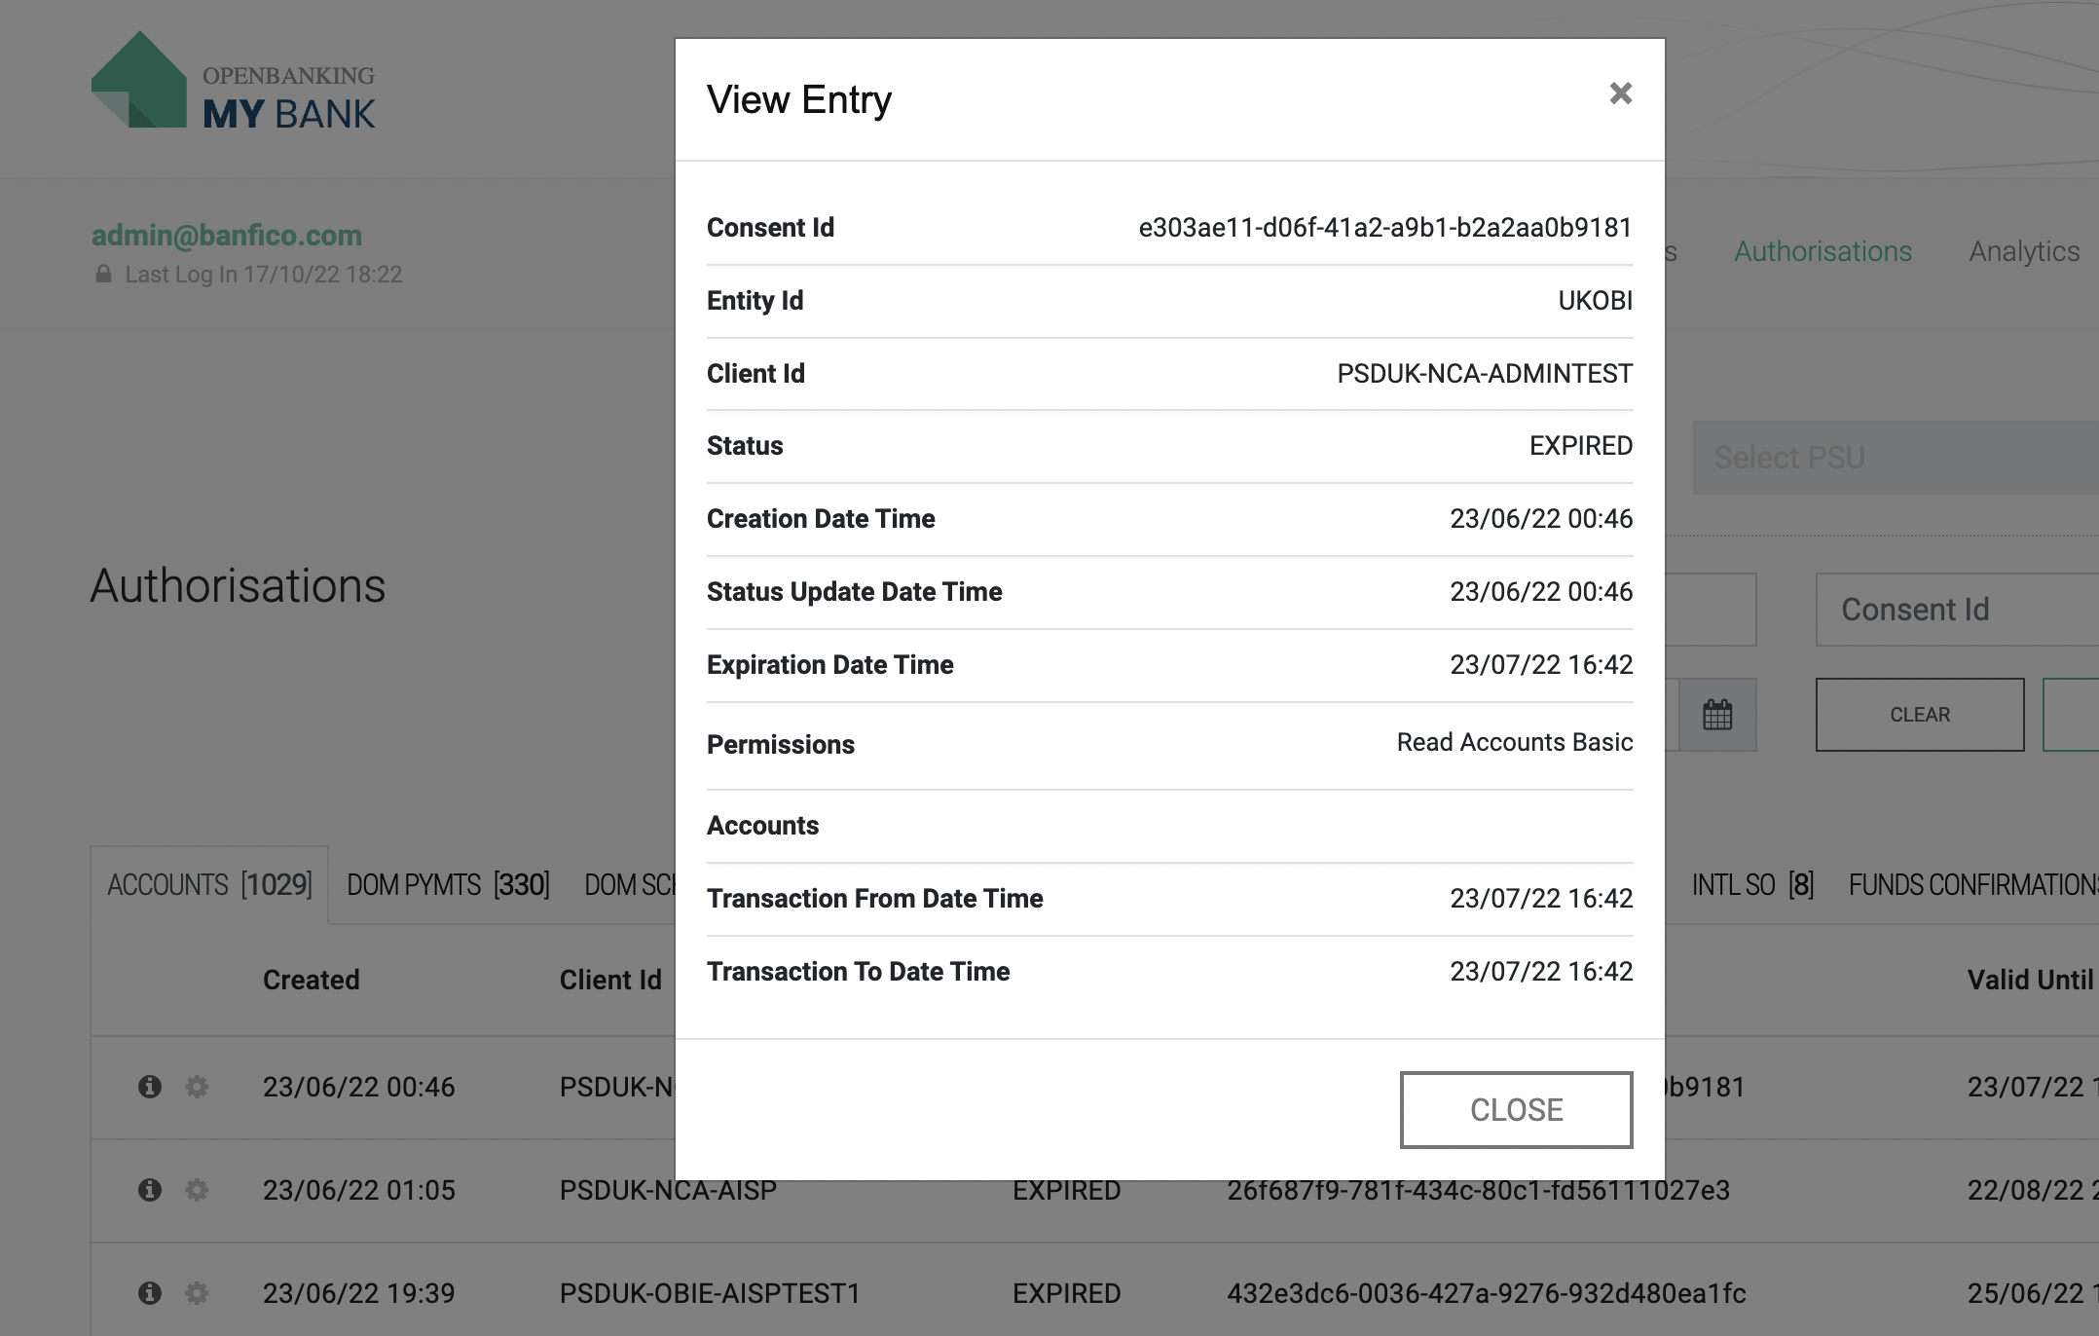Open the FUNDS CONFIRMATIONS tab

point(1971,885)
